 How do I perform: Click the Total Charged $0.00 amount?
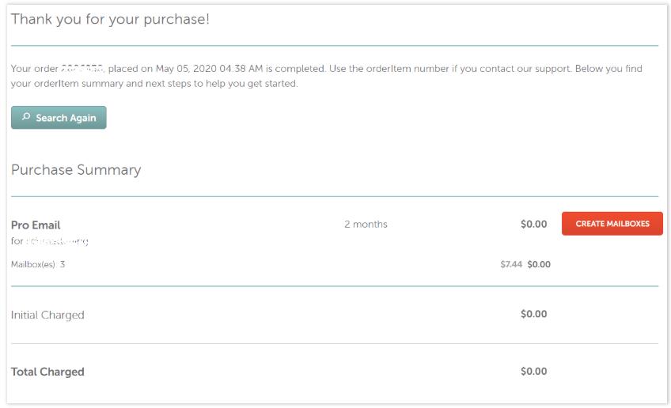533,371
